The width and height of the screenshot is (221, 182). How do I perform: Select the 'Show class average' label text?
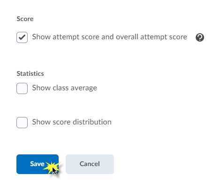(x=65, y=88)
